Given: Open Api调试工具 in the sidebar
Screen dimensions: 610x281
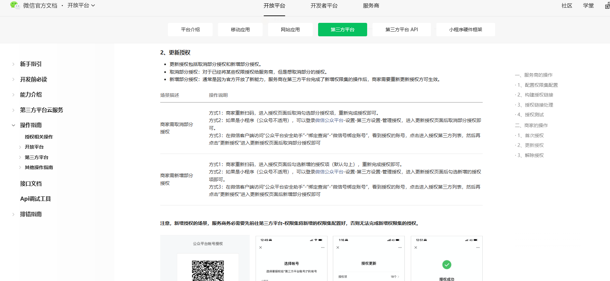Looking at the screenshot, I should click(35, 199).
